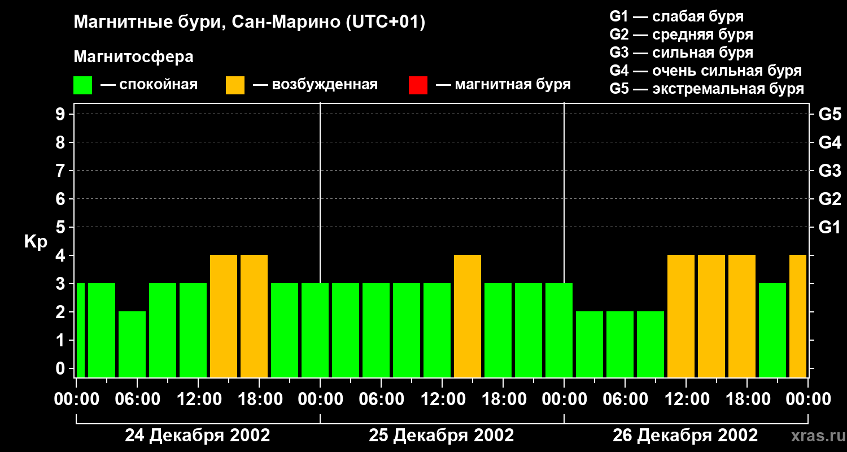The width and height of the screenshot is (847, 452).
Task: Click the «— спокойная» legend label
Action: (149, 85)
